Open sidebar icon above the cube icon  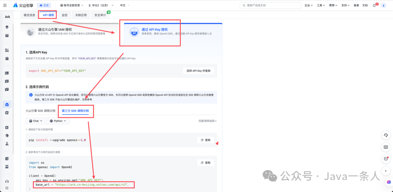pos(7,127)
